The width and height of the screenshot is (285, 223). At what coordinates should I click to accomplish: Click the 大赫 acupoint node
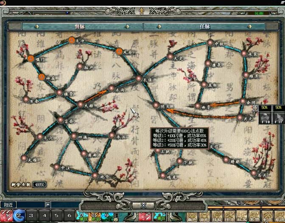tap(80, 104)
